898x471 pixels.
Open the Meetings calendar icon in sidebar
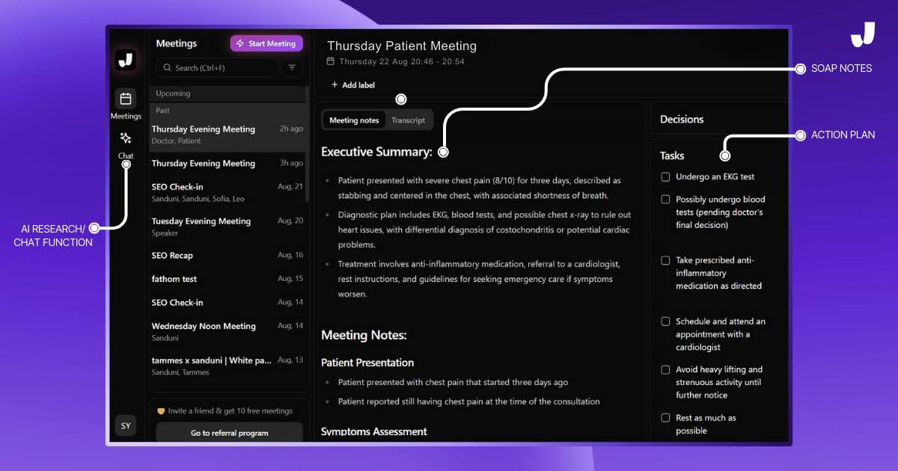tap(126, 98)
